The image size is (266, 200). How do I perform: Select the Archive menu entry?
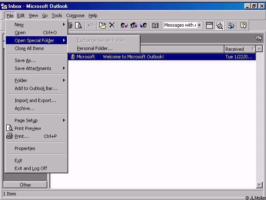pos(37,108)
